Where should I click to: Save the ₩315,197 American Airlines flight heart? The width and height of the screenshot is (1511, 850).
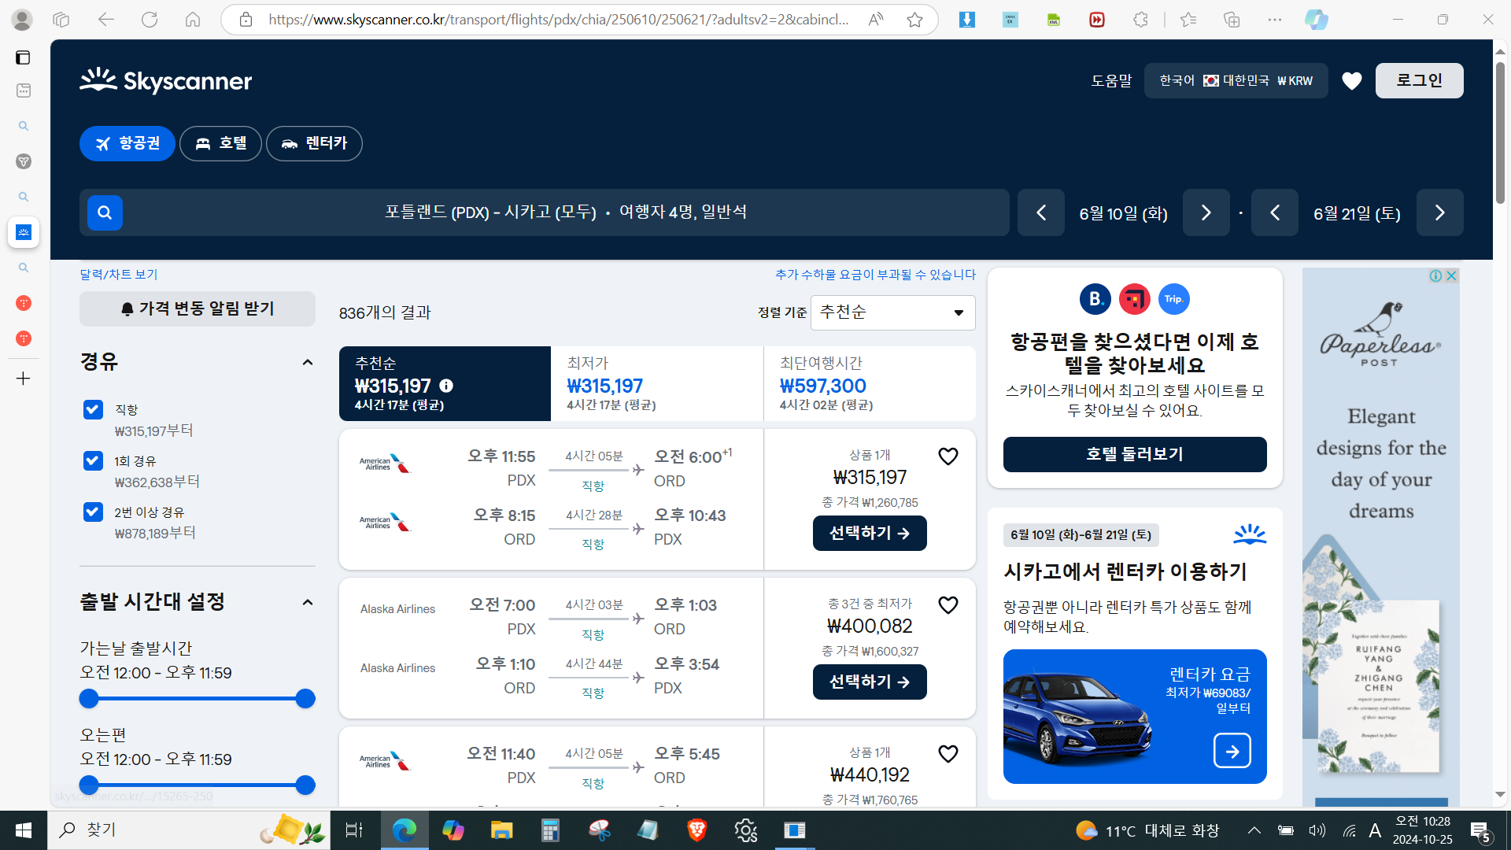(x=948, y=456)
